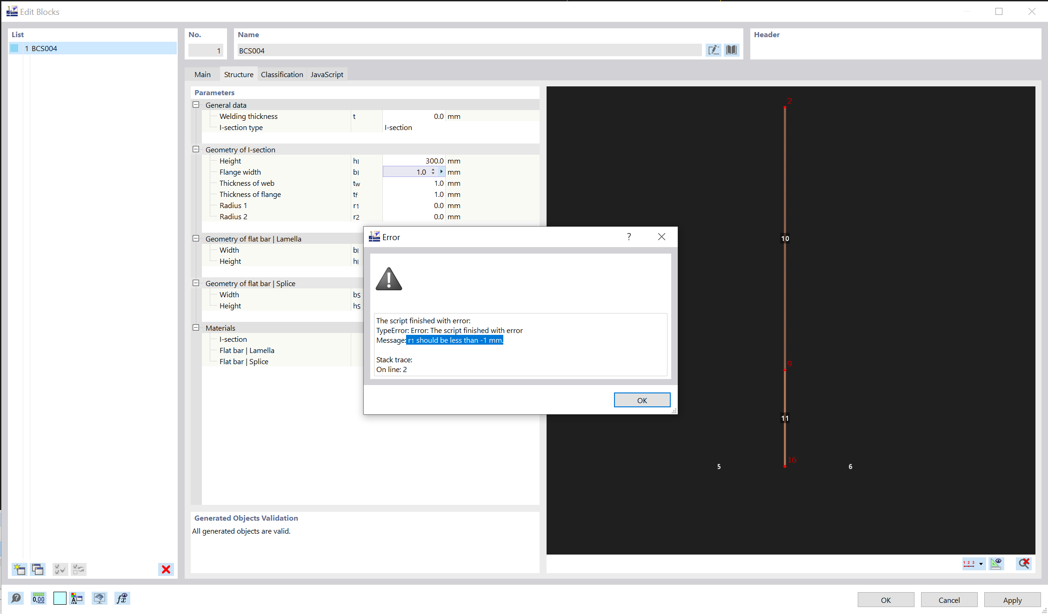Click the fx formula view icon

[122, 598]
